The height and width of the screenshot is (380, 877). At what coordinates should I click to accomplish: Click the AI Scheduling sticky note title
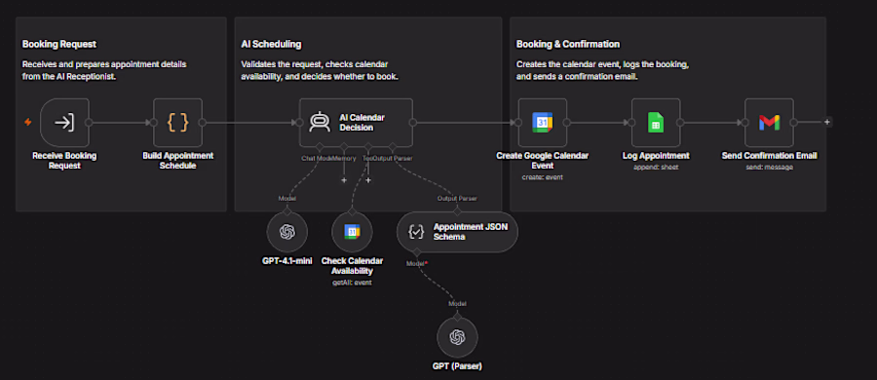pos(271,44)
